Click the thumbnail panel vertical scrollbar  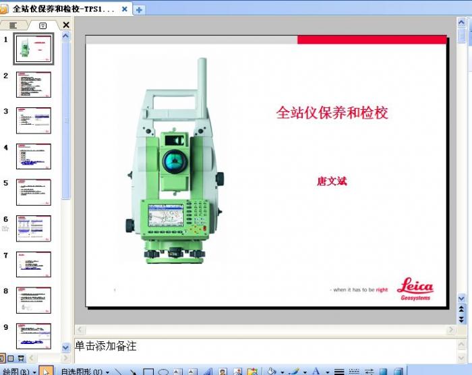[66, 121]
